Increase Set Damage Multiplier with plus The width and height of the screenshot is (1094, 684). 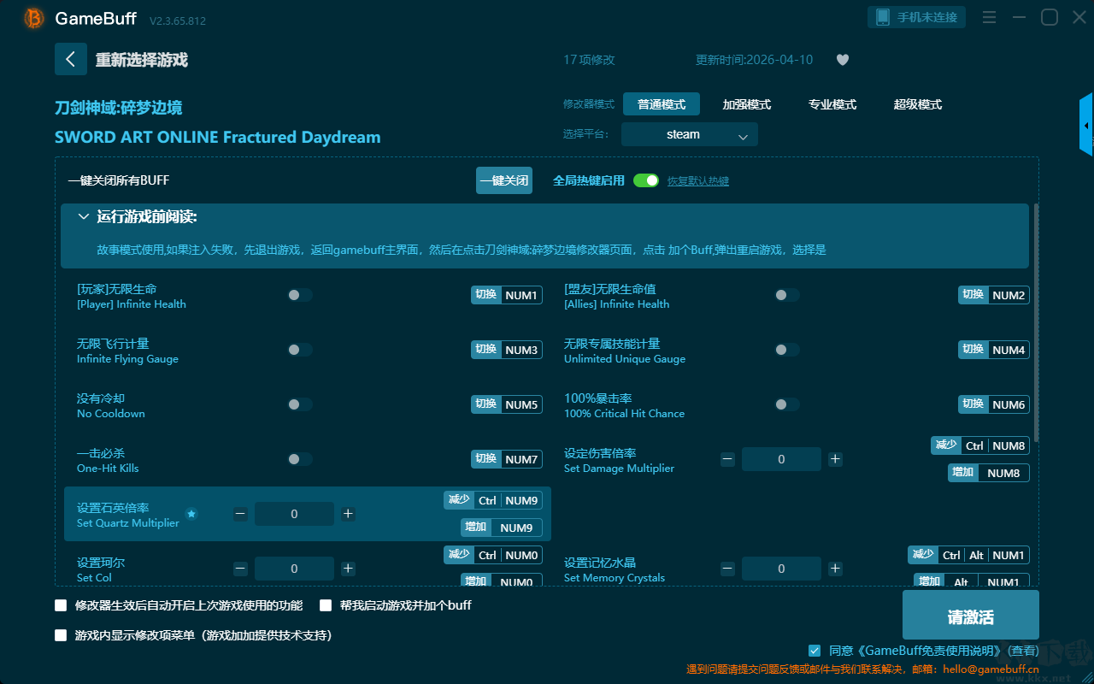835,459
